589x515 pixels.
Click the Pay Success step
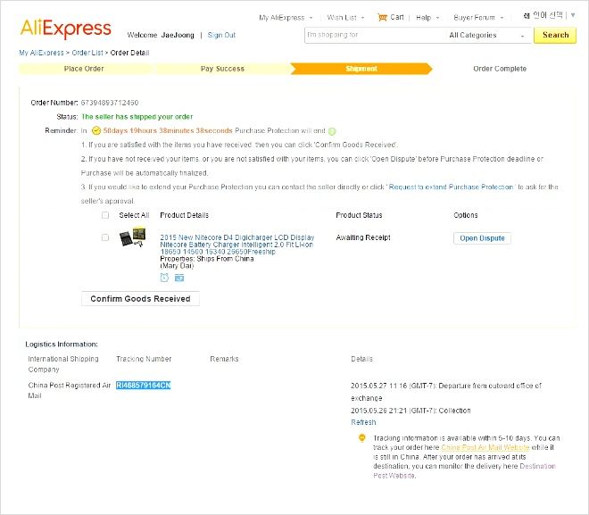click(x=222, y=69)
